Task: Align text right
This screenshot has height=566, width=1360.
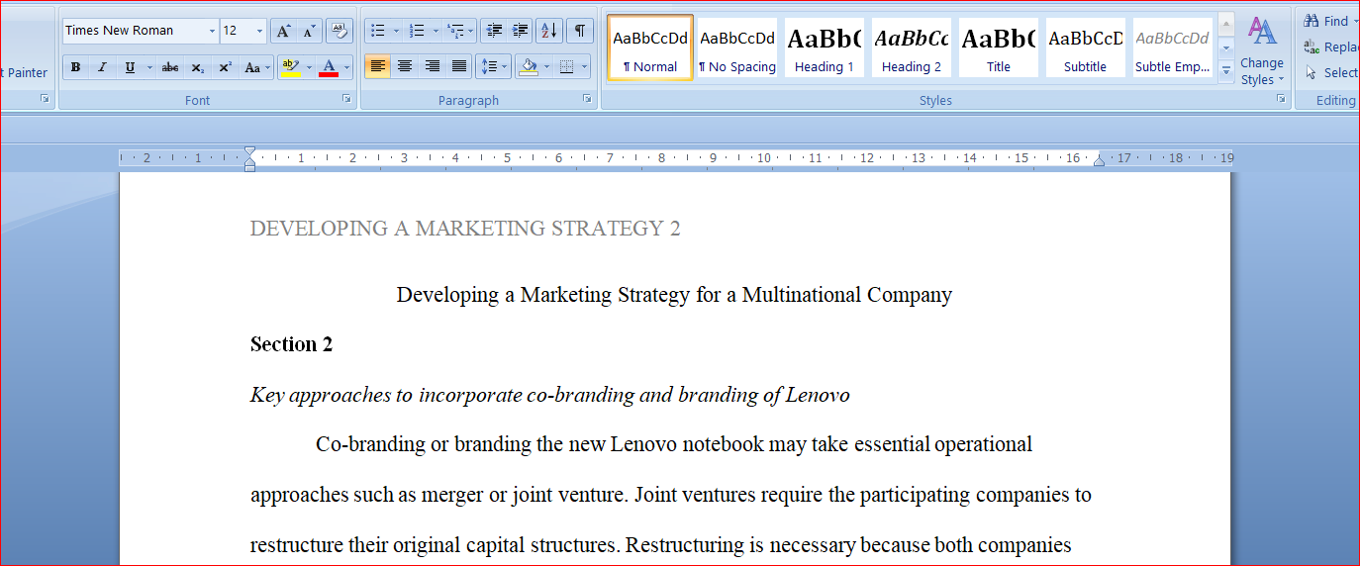Action: pos(432,67)
